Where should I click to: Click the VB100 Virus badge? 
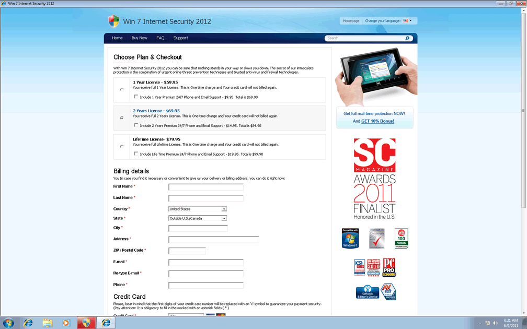coord(402,238)
